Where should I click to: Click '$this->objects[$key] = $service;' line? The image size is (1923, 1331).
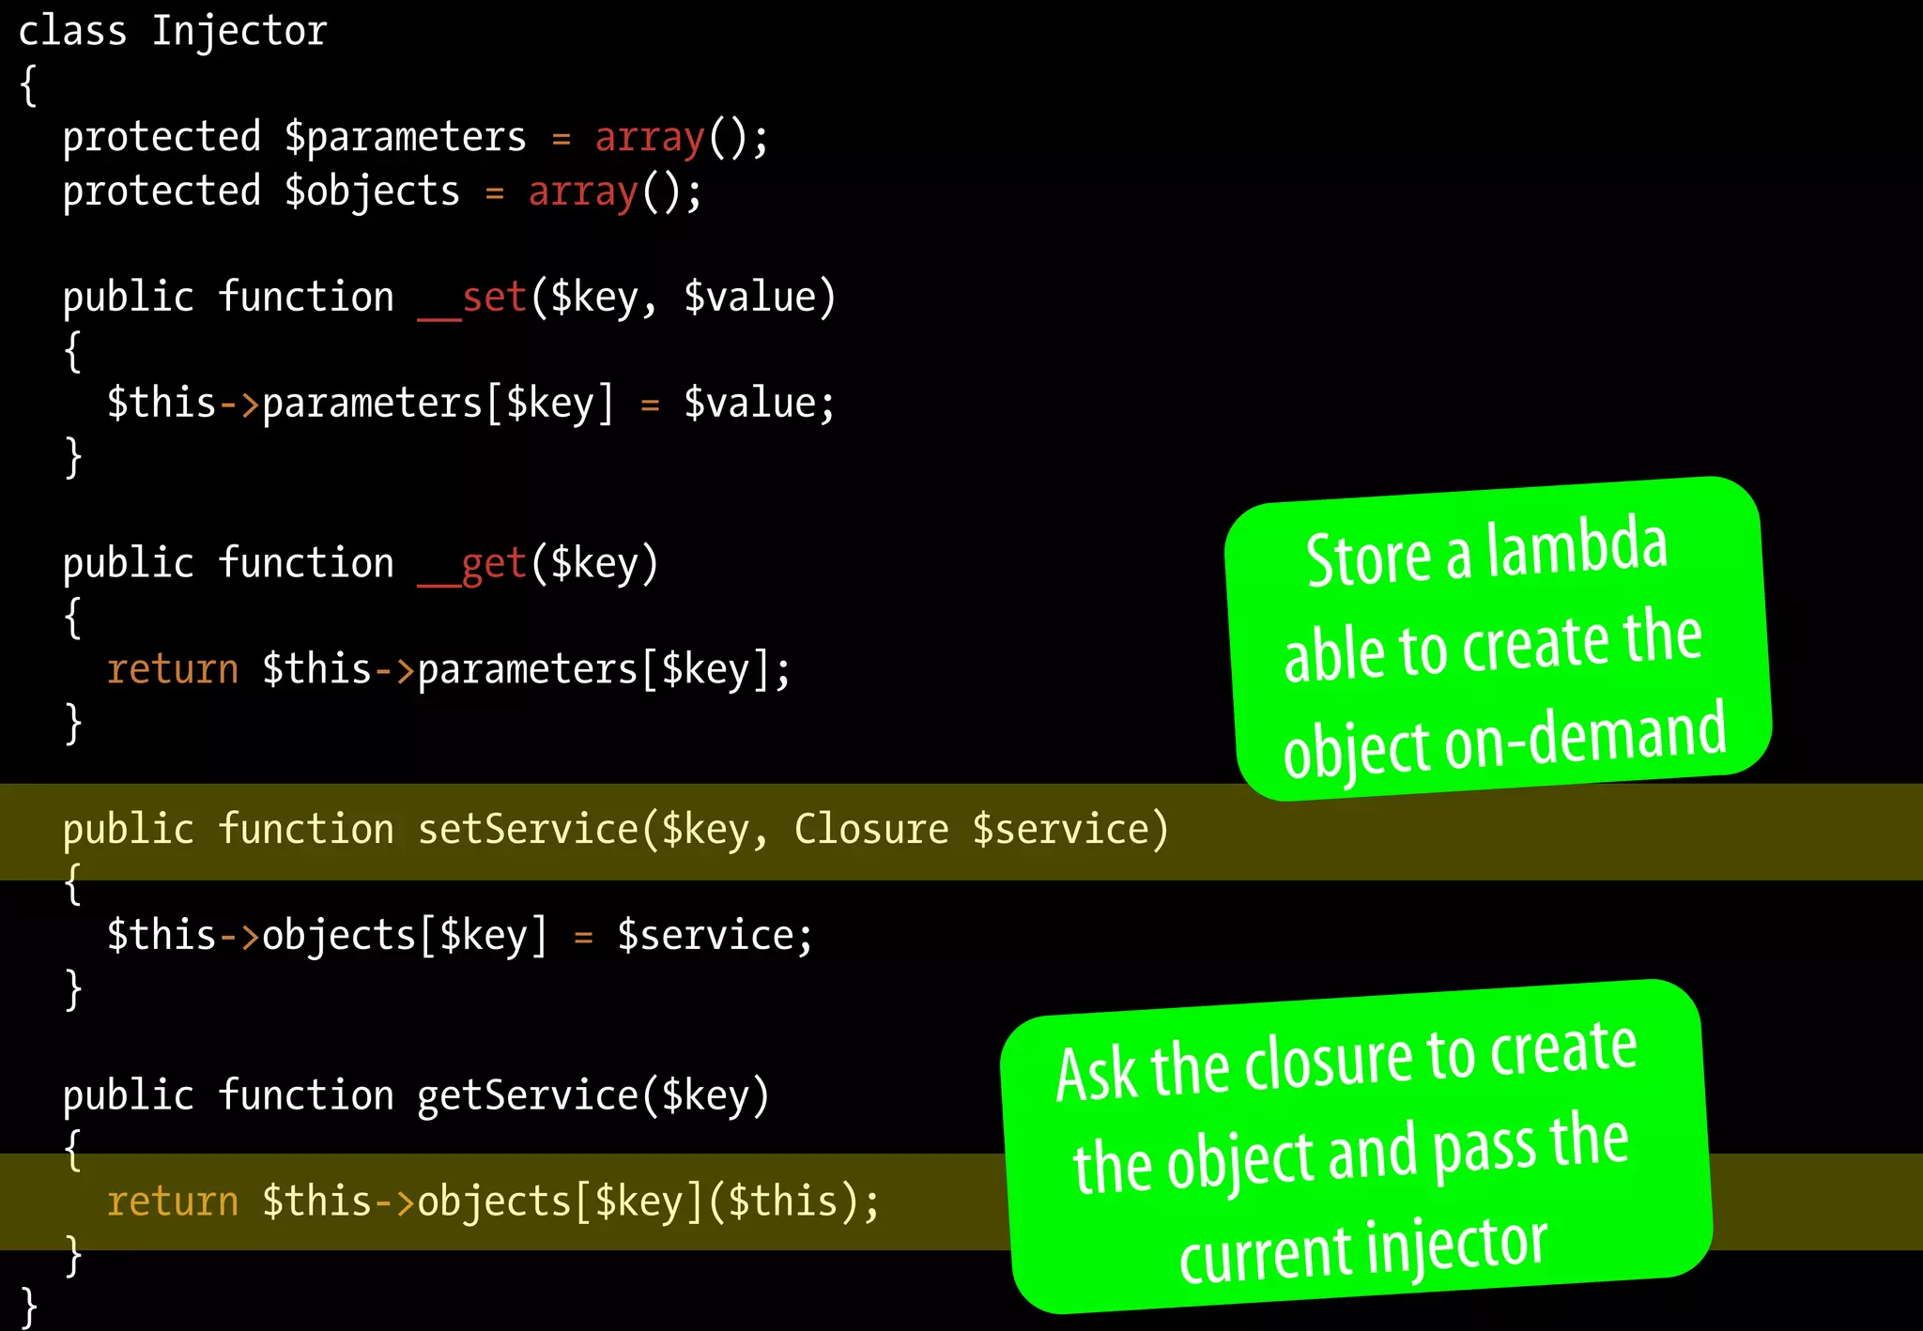pyautogui.click(x=459, y=937)
